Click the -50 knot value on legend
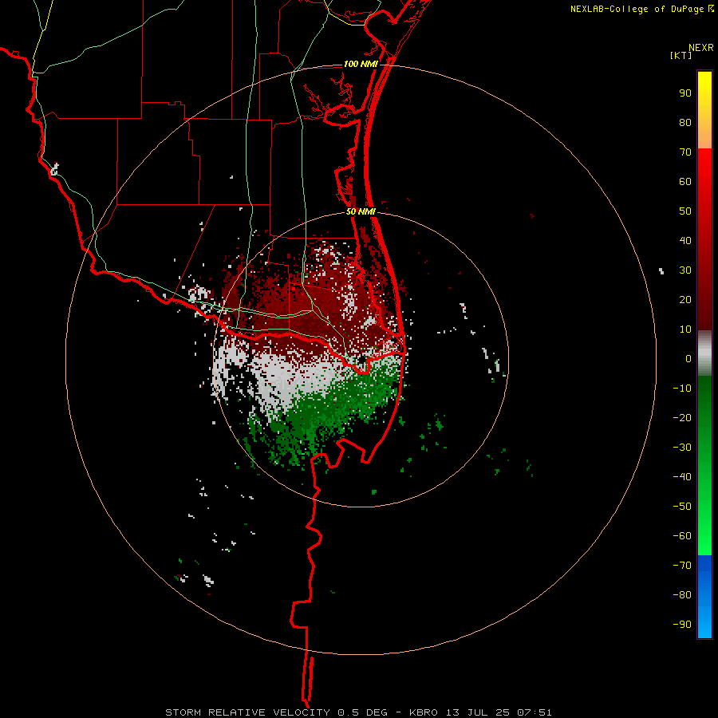Viewport: 718px width, 718px height. pyautogui.click(x=682, y=506)
